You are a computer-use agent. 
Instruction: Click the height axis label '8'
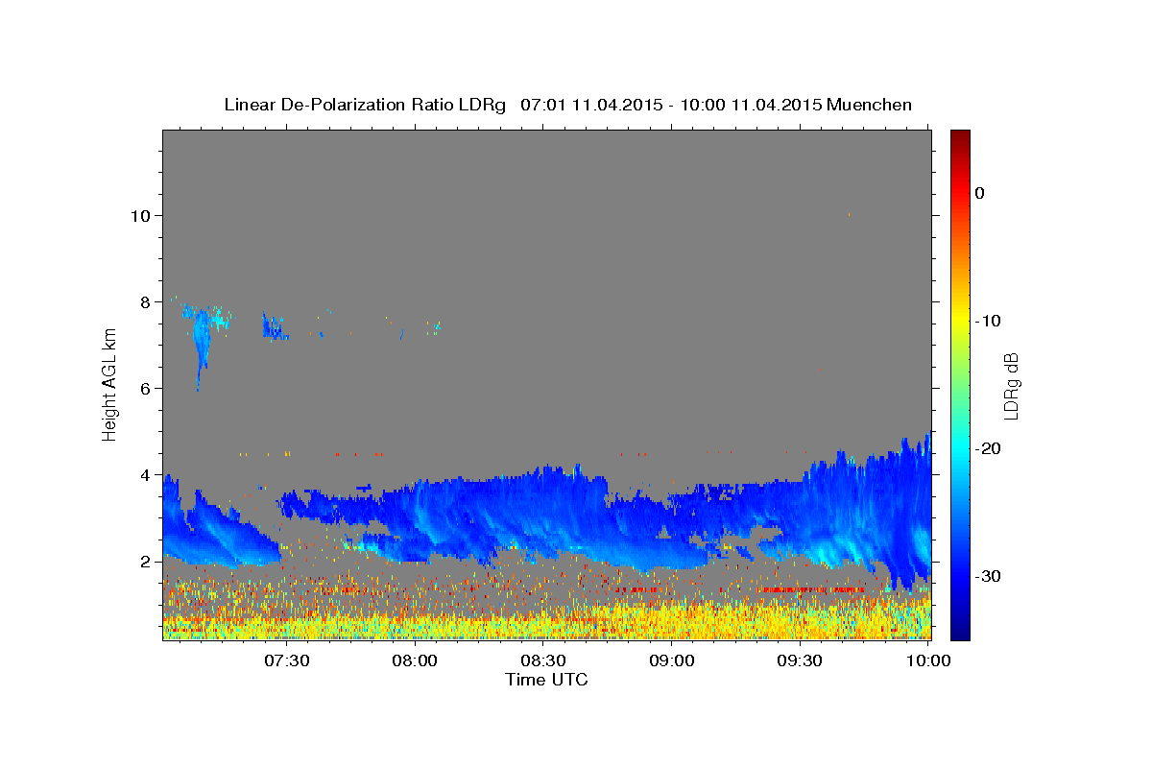[145, 301]
